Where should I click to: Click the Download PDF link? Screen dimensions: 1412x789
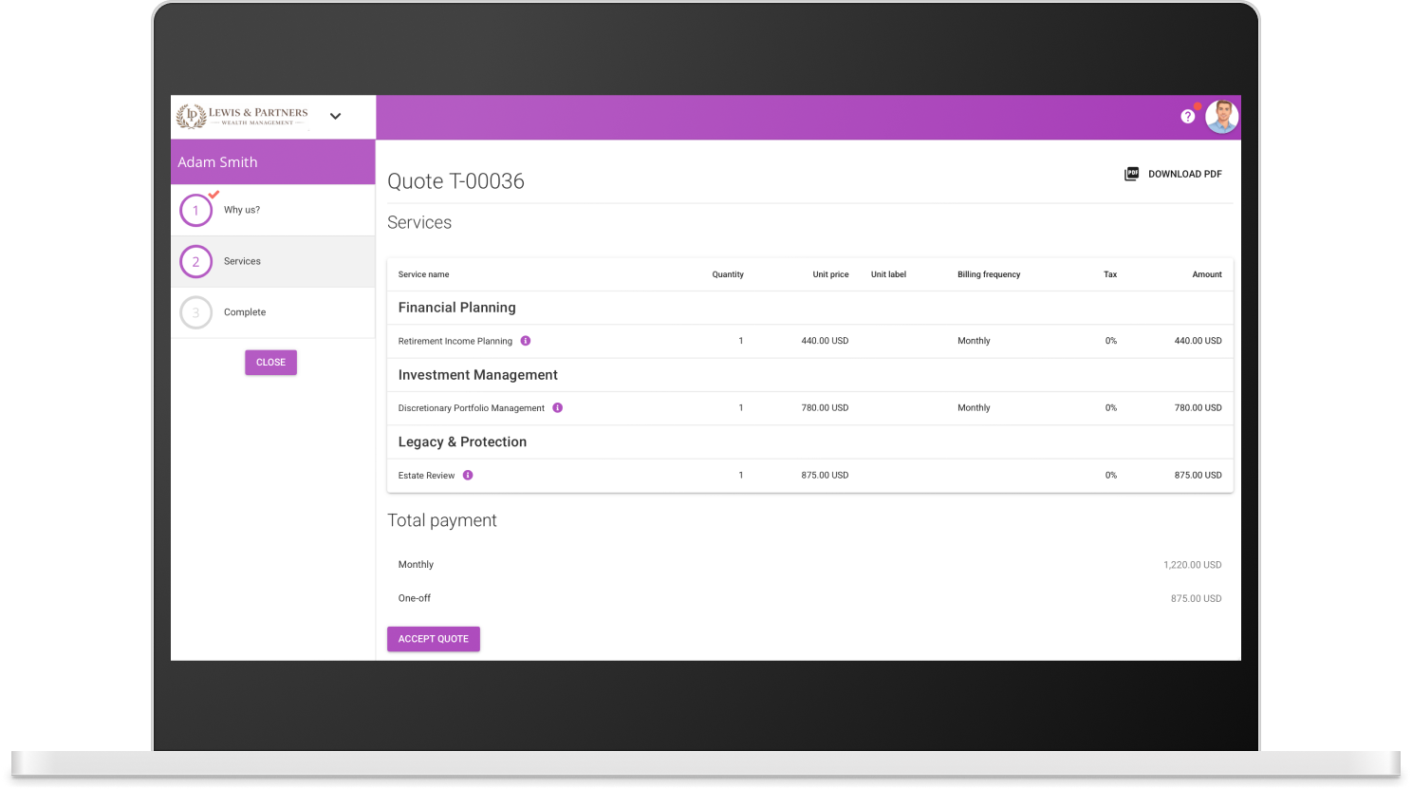pyautogui.click(x=1184, y=174)
